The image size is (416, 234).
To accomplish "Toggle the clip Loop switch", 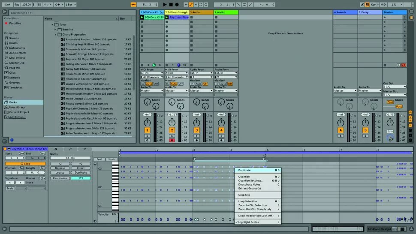I will click(25, 164).
